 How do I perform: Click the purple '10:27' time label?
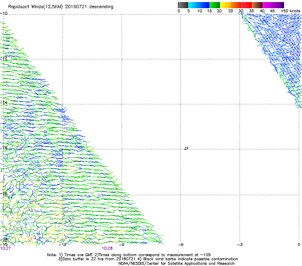5,248
